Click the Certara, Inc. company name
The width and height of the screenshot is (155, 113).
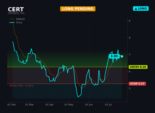click(x=16, y=13)
